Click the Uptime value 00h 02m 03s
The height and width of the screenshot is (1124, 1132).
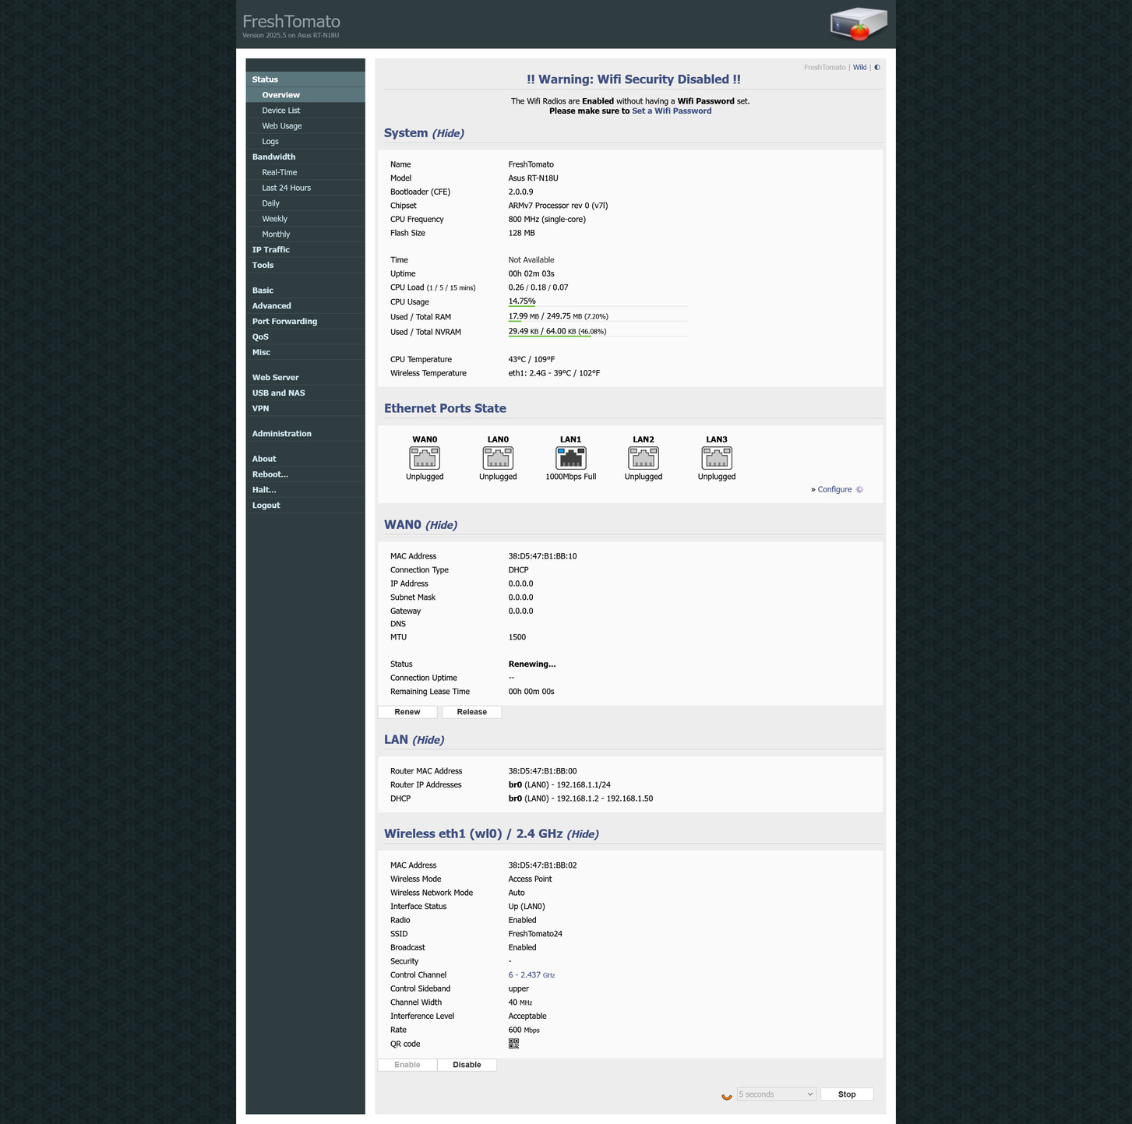(531, 274)
